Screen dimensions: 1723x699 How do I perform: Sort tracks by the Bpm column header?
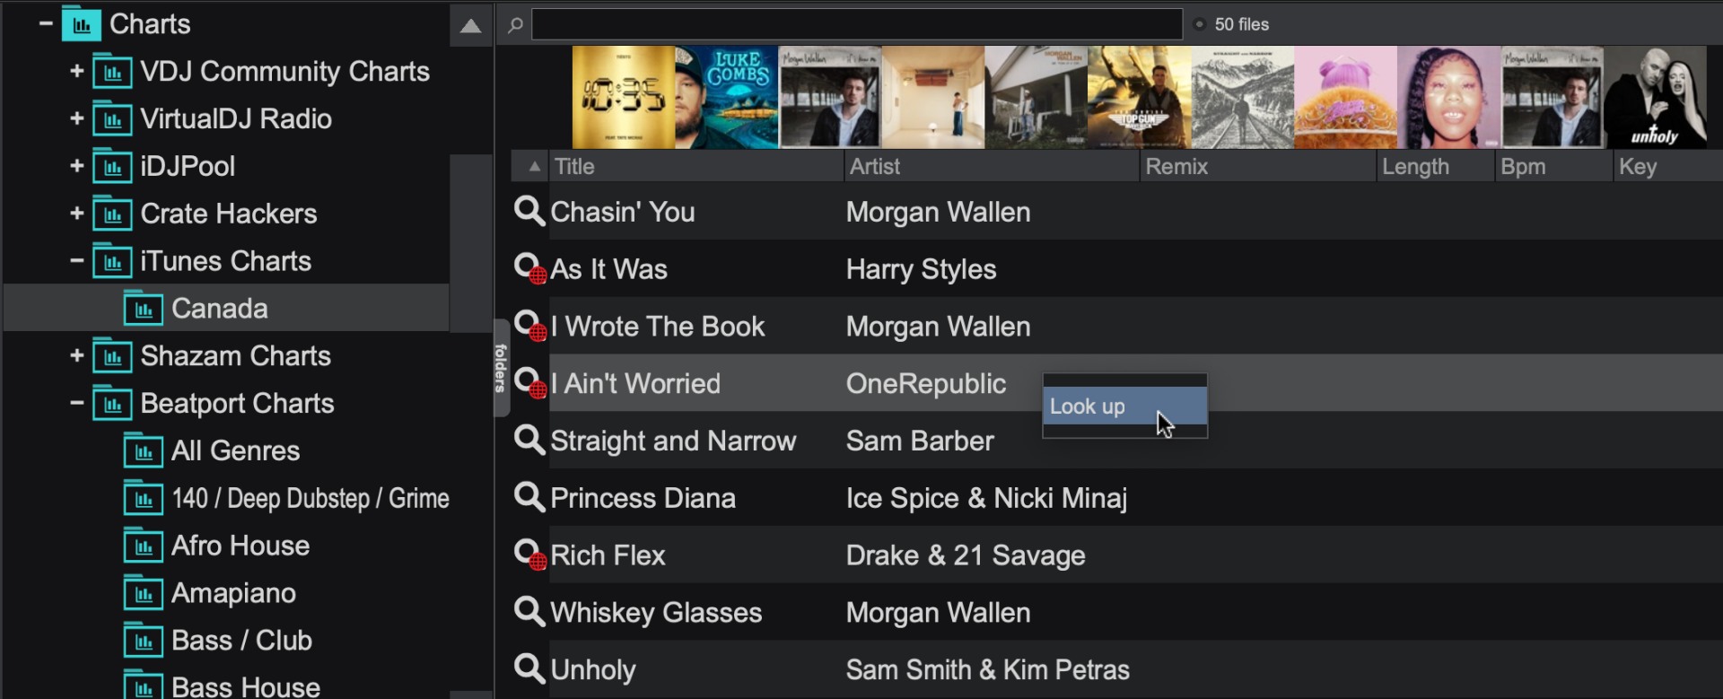point(1552,167)
